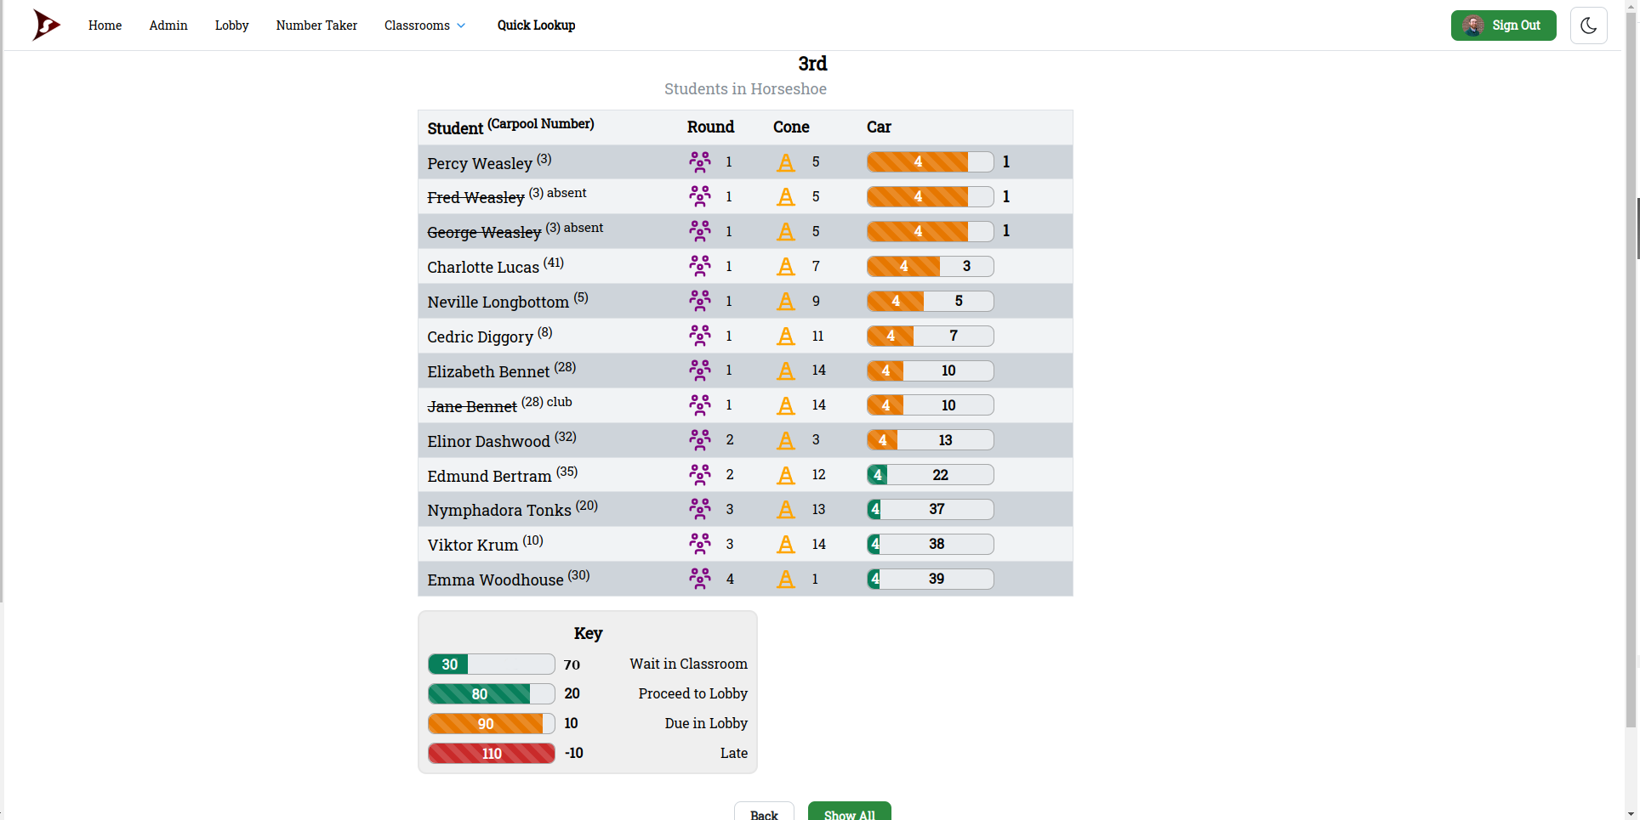The width and height of the screenshot is (1640, 820).
Task: Click the Admin nav link
Action: click(168, 25)
